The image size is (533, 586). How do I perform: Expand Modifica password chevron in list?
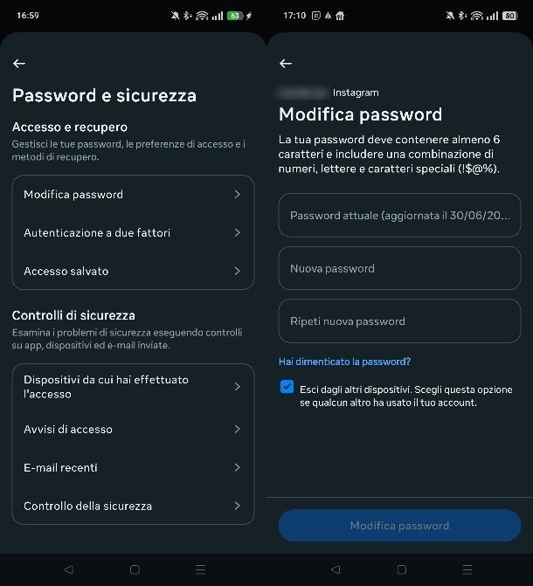pos(237,195)
